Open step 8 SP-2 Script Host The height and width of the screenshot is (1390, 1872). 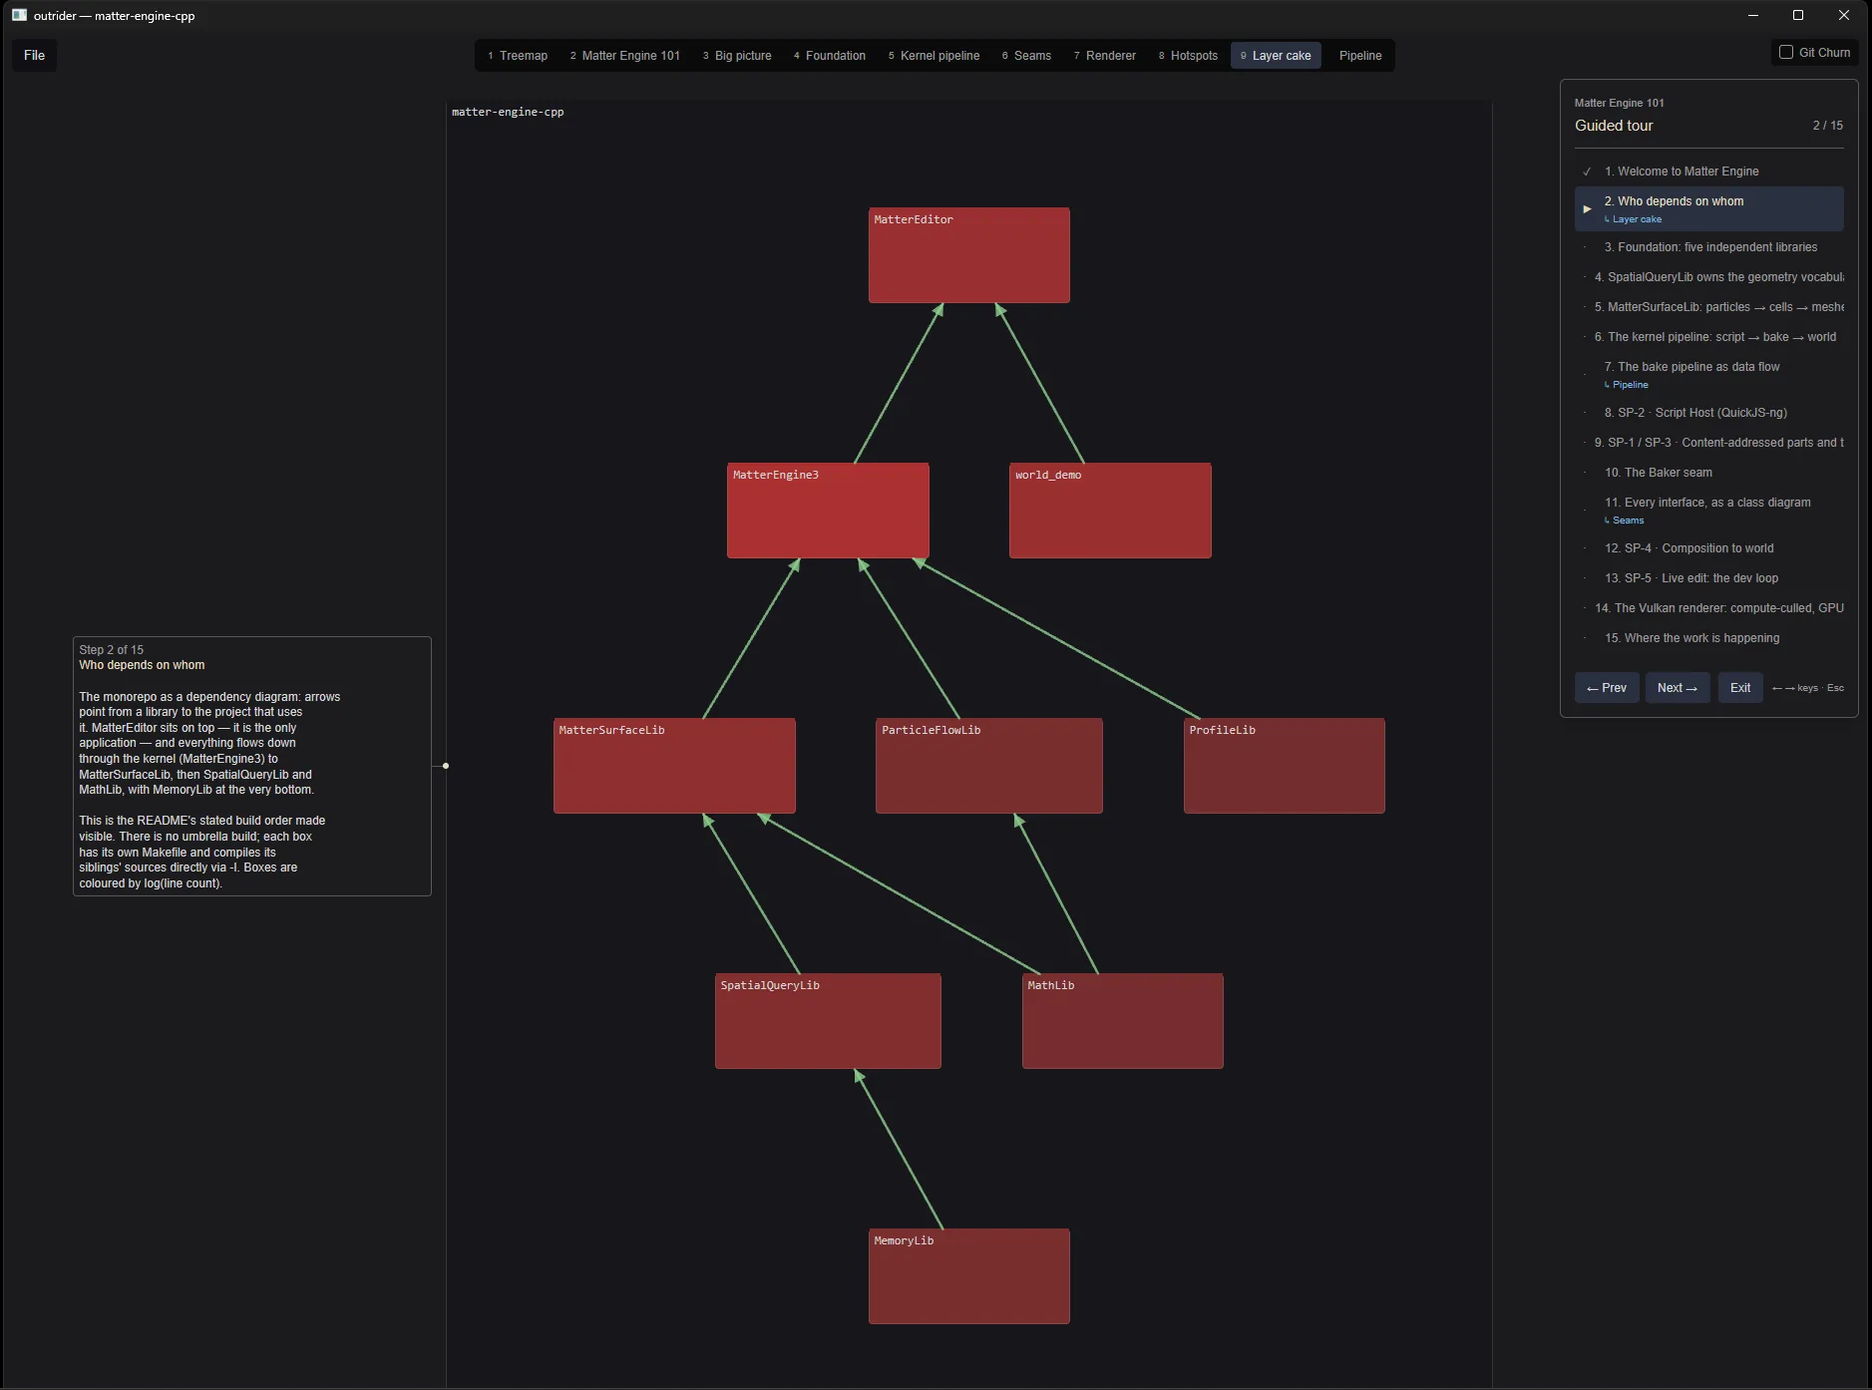coord(1709,413)
